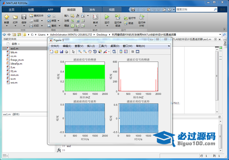
Task: Select ideallp.m in the current folder list
Action: pyautogui.click(x=16, y=64)
